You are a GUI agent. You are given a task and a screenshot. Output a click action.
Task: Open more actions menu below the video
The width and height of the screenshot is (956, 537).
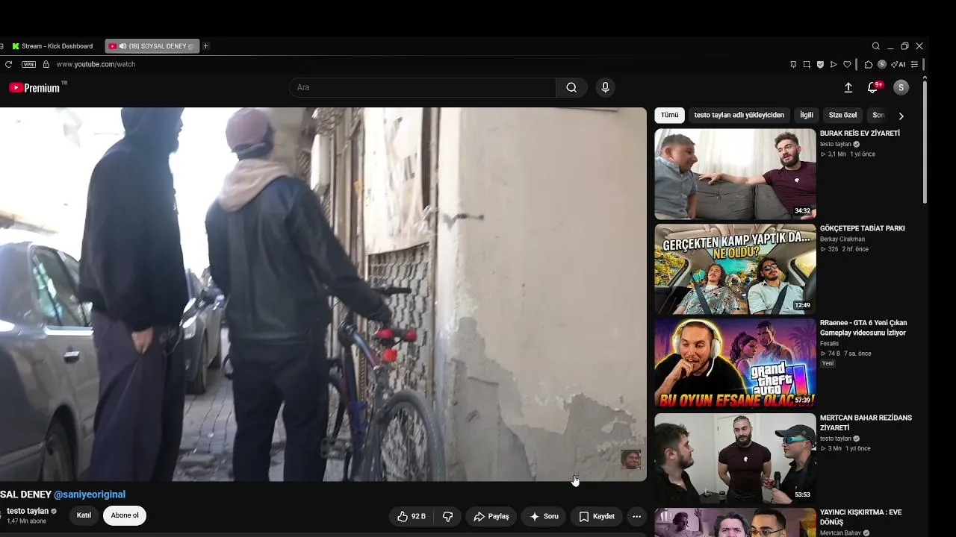click(636, 516)
